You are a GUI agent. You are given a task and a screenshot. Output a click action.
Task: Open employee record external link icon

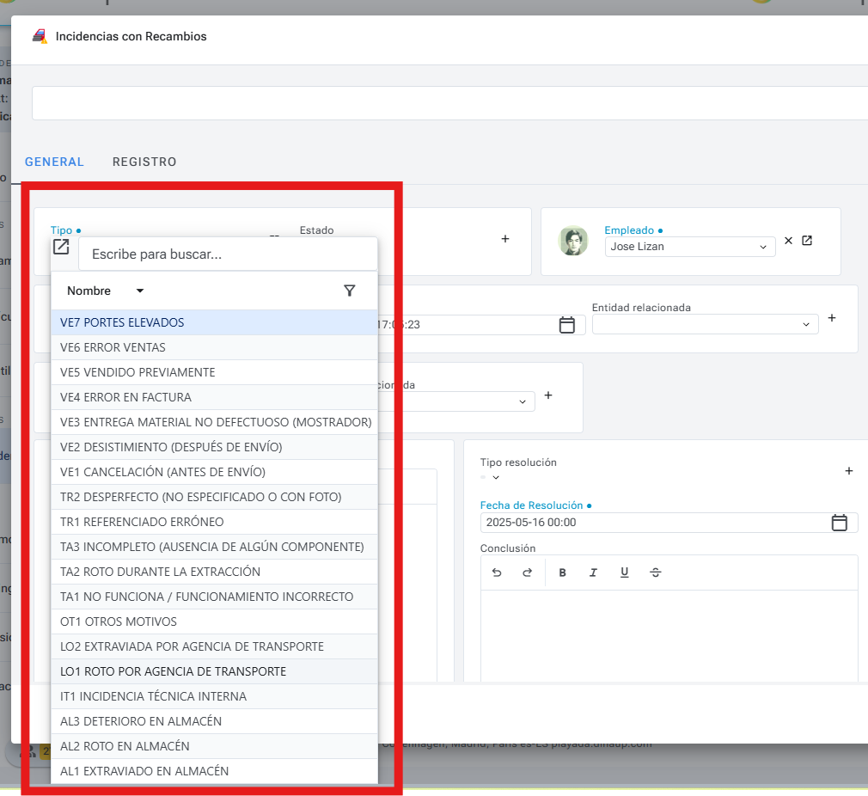807,241
